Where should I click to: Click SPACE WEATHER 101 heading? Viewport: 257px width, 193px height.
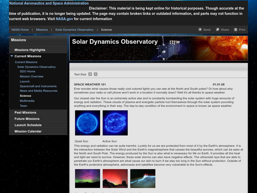(x=90, y=85)
